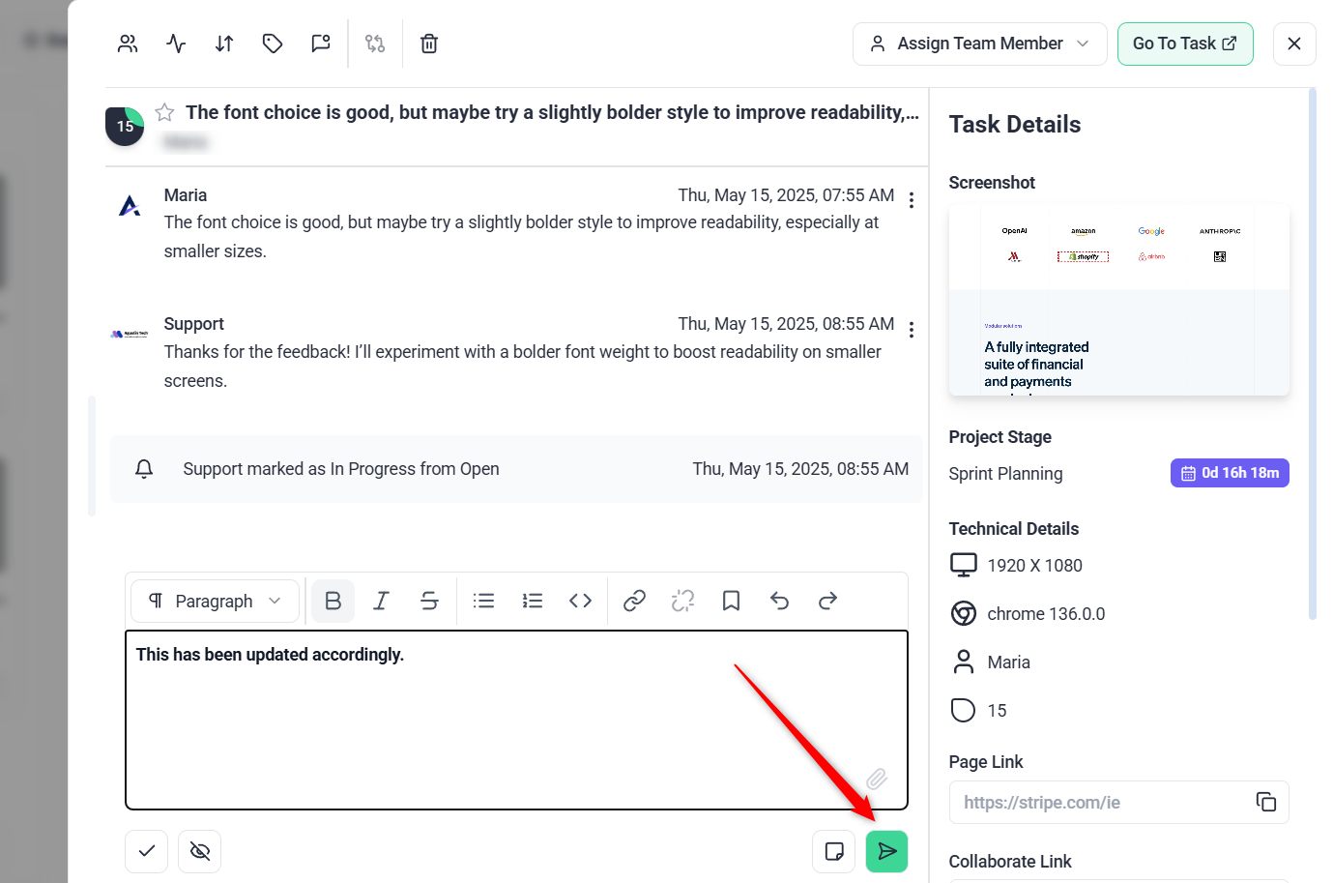Open options menu for Maria's comment

coord(912,200)
